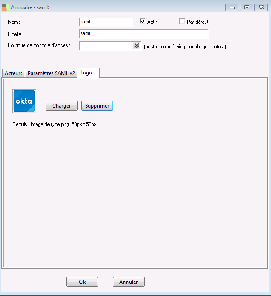271x296 pixels.
Task: Maximize the Annuaire window
Action: [246, 7]
